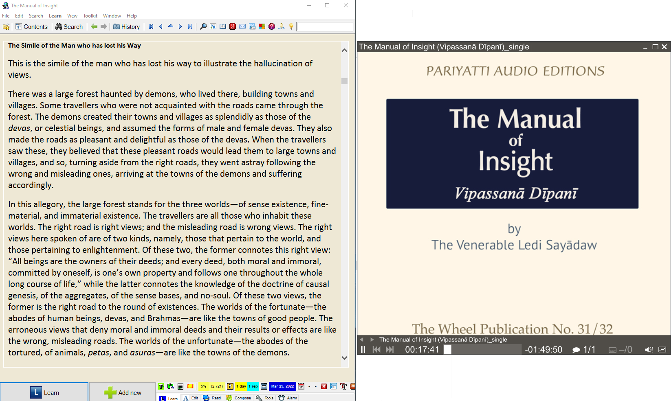Click the green clipboard paste icon
Viewport: 671px width, 401px height.
pos(171,386)
